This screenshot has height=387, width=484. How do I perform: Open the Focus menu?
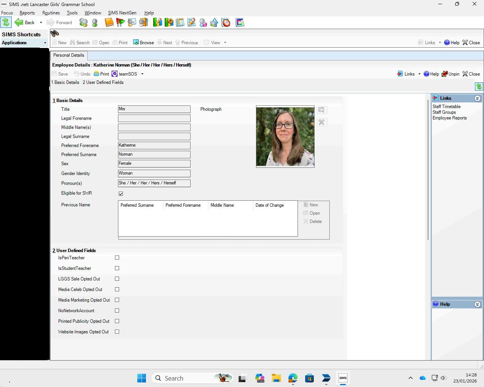pos(7,13)
